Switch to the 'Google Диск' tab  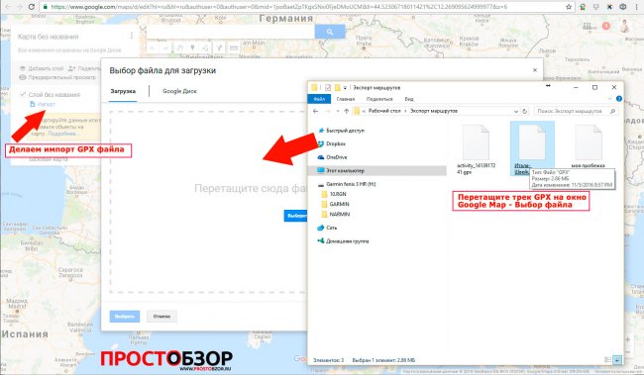(x=179, y=91)
